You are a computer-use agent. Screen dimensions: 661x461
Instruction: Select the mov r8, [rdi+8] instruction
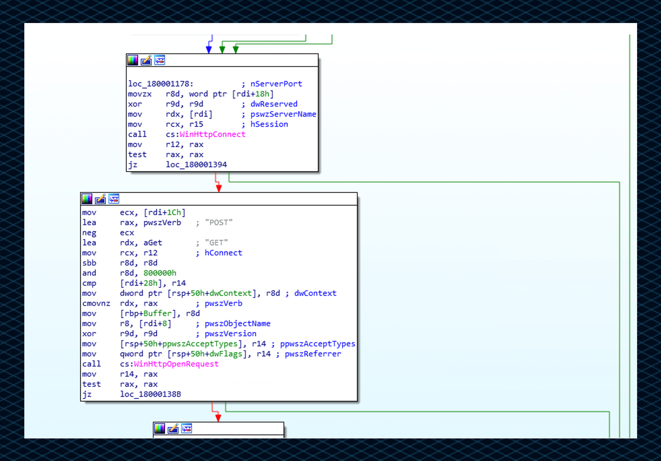pyautogui.click(x=127, y=323)
